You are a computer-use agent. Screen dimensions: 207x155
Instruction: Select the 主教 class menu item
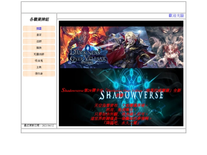point(39,67)
